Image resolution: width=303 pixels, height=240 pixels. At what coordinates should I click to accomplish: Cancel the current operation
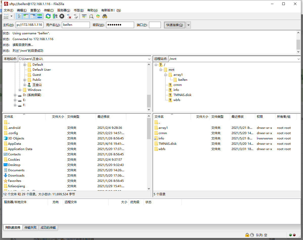coord(62,16)
